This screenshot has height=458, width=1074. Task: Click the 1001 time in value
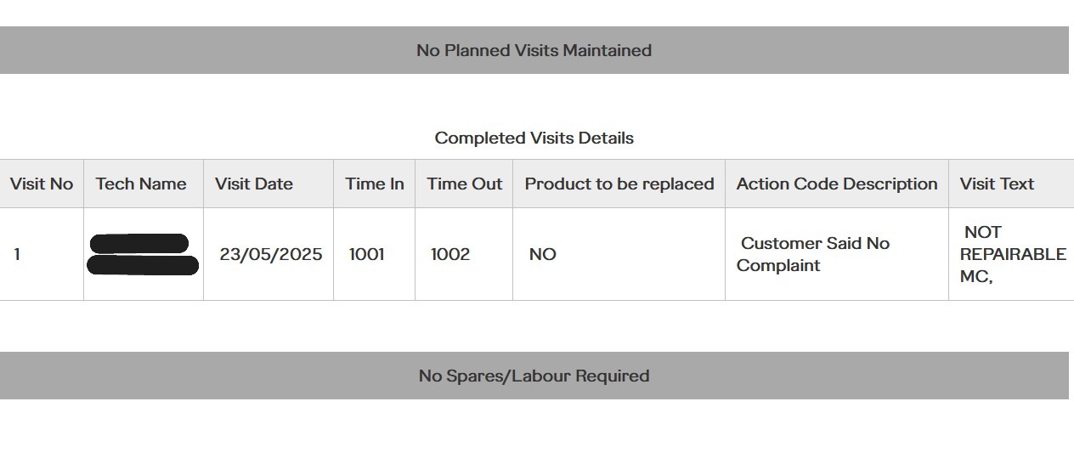pos(366,254)
